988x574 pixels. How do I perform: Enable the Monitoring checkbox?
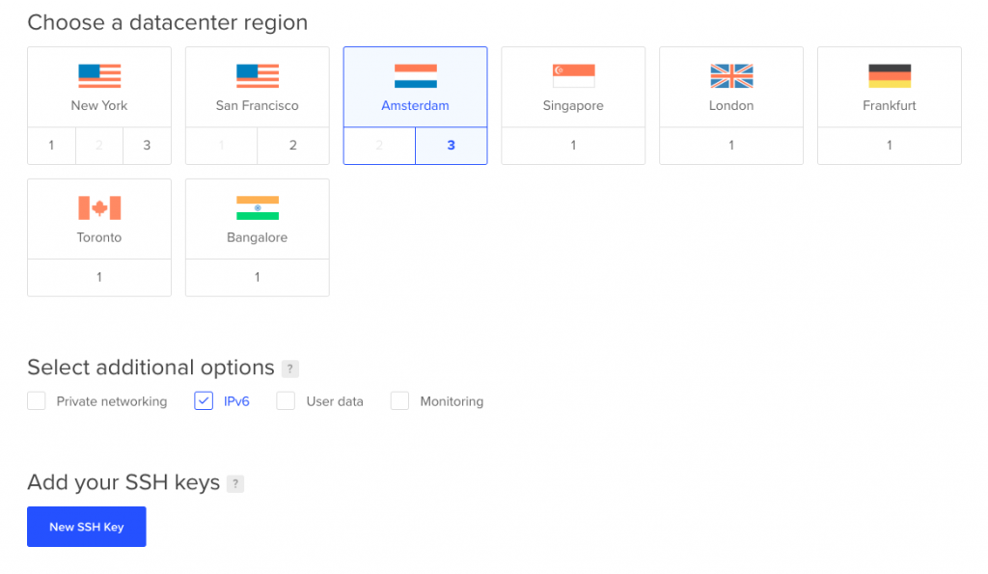(399, 400)
